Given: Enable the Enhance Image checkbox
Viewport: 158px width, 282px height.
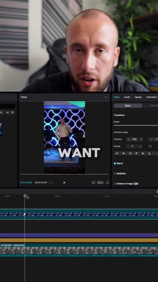Looking at the screenshot, I should [x=115, y=184].
